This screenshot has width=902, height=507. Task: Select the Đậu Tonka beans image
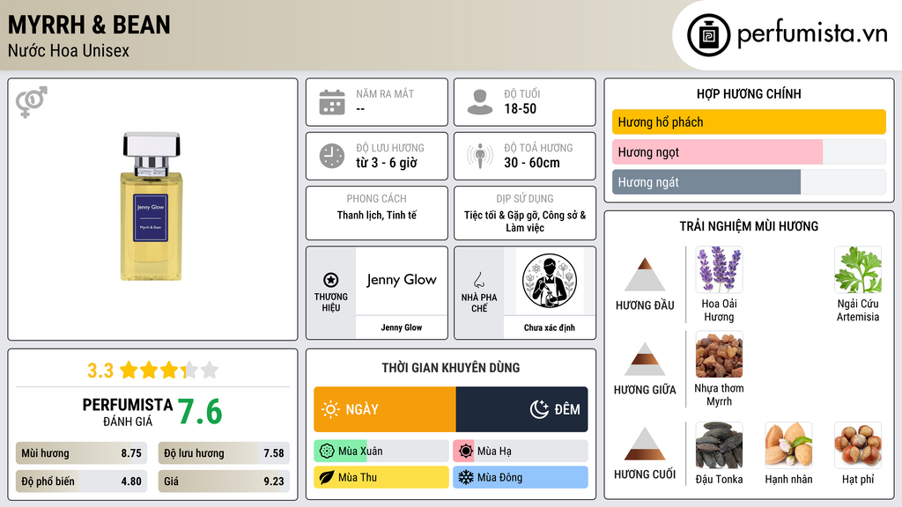pyautogui.click(x=719, y=445)
